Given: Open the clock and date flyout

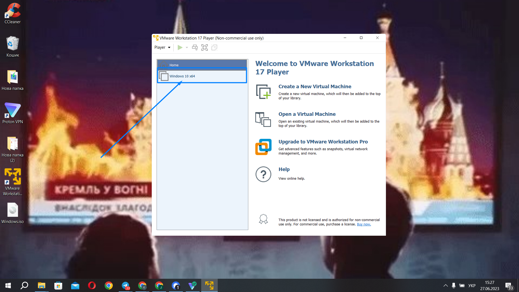Looking at the screenshot, I should point(490,286).
